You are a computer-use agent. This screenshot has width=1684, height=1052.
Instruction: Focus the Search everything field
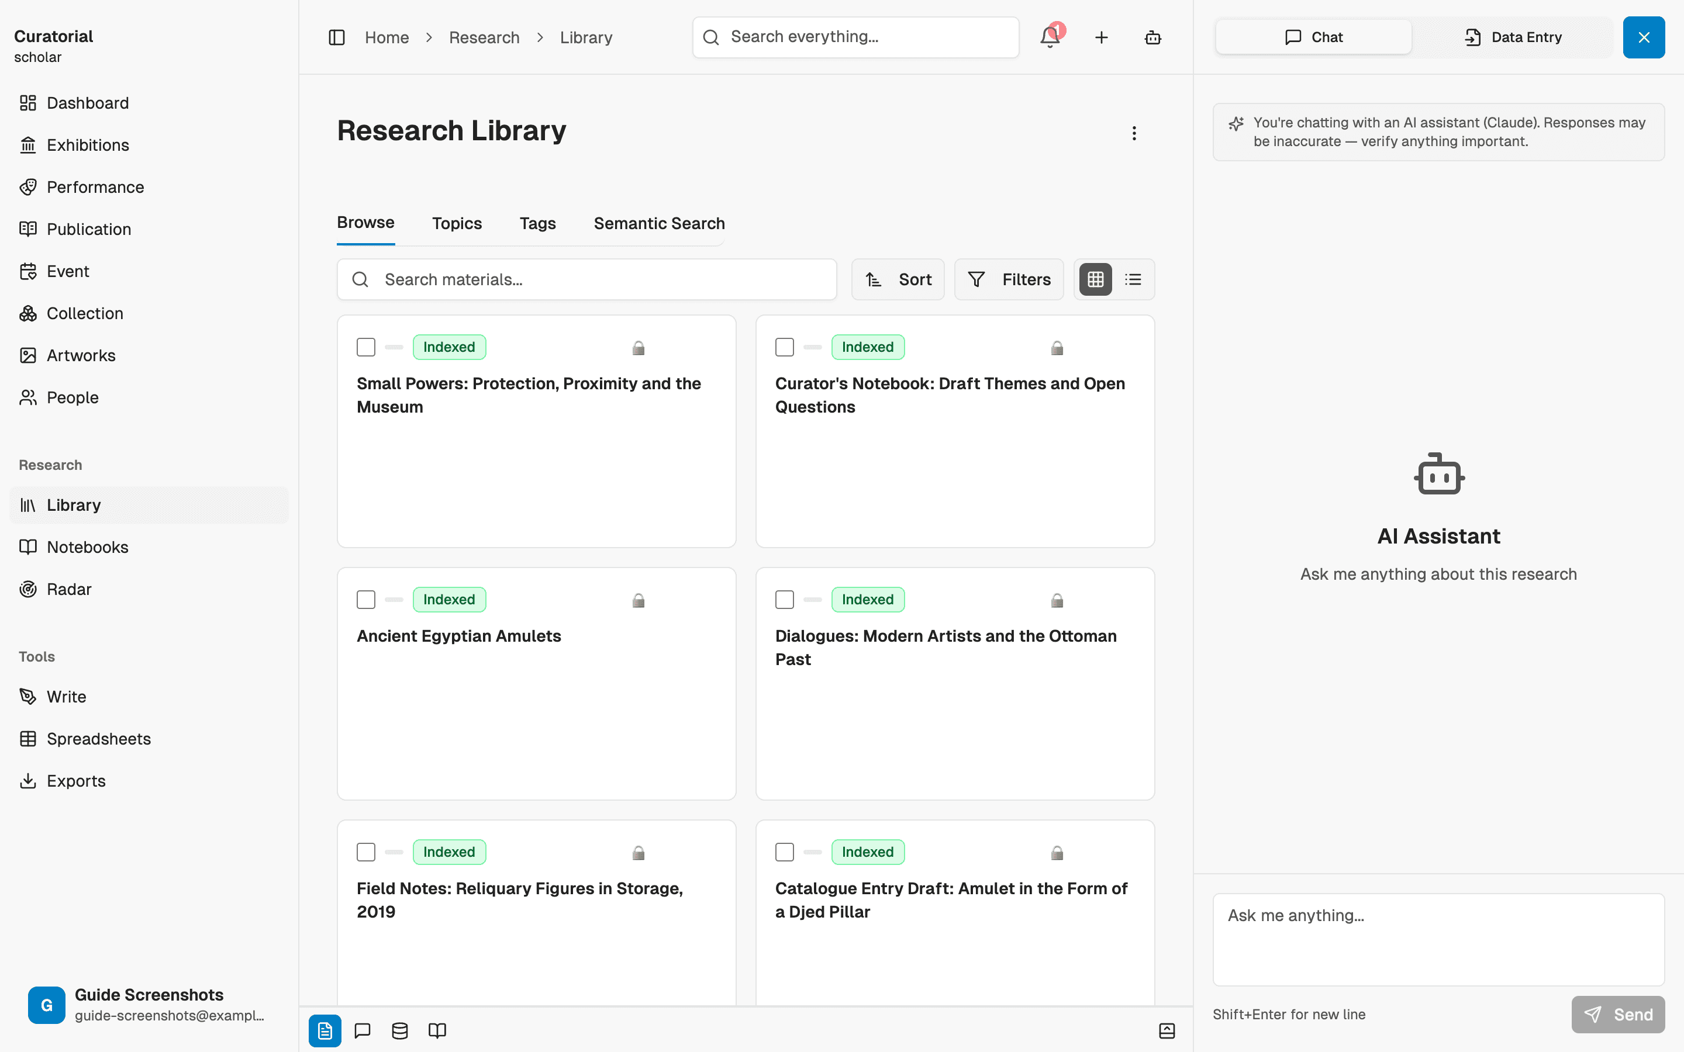pos(856,37)
